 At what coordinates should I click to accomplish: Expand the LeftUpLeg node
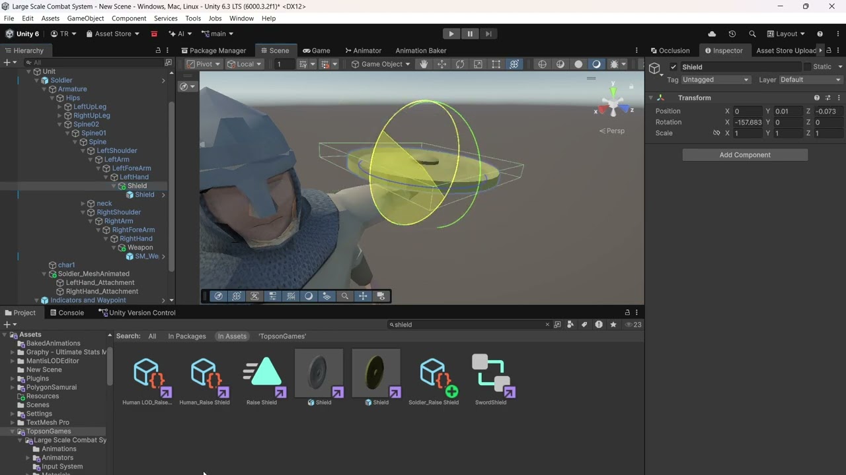tap(59, 107)
